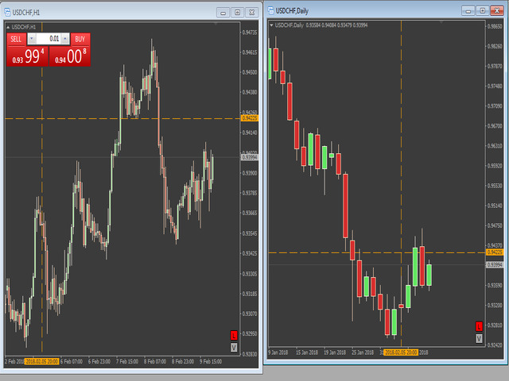Click the USDCHF,H1 title bar text
This screenshot has height=381, width=509.
click(26, 13)
